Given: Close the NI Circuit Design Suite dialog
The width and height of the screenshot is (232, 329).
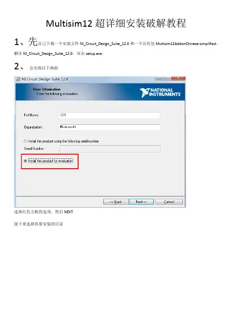Looking at the screenshot, I should (178, 78).
